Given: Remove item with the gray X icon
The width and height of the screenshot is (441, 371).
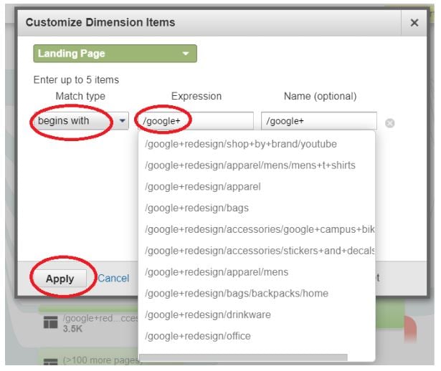Looking at the screenshot, I should (390, 123).
